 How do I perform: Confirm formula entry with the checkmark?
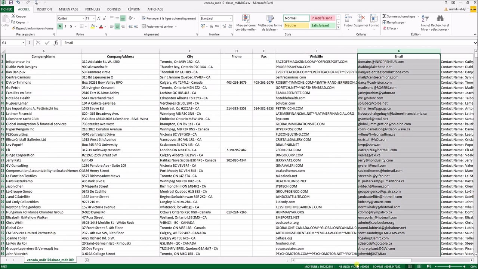point(47,43)
